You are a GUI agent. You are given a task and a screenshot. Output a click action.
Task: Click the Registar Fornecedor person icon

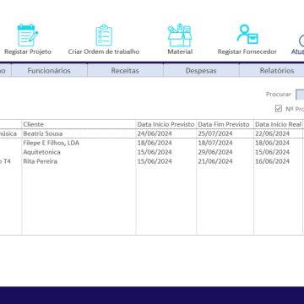pos(247,34)
